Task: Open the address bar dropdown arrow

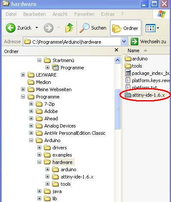Action: click(124, 42)
